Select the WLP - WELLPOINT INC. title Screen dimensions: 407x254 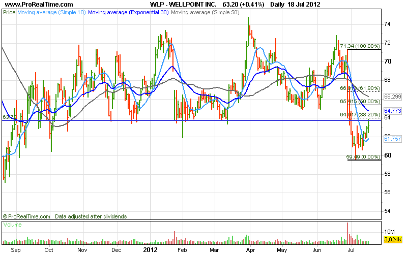(x=183, y=5)
